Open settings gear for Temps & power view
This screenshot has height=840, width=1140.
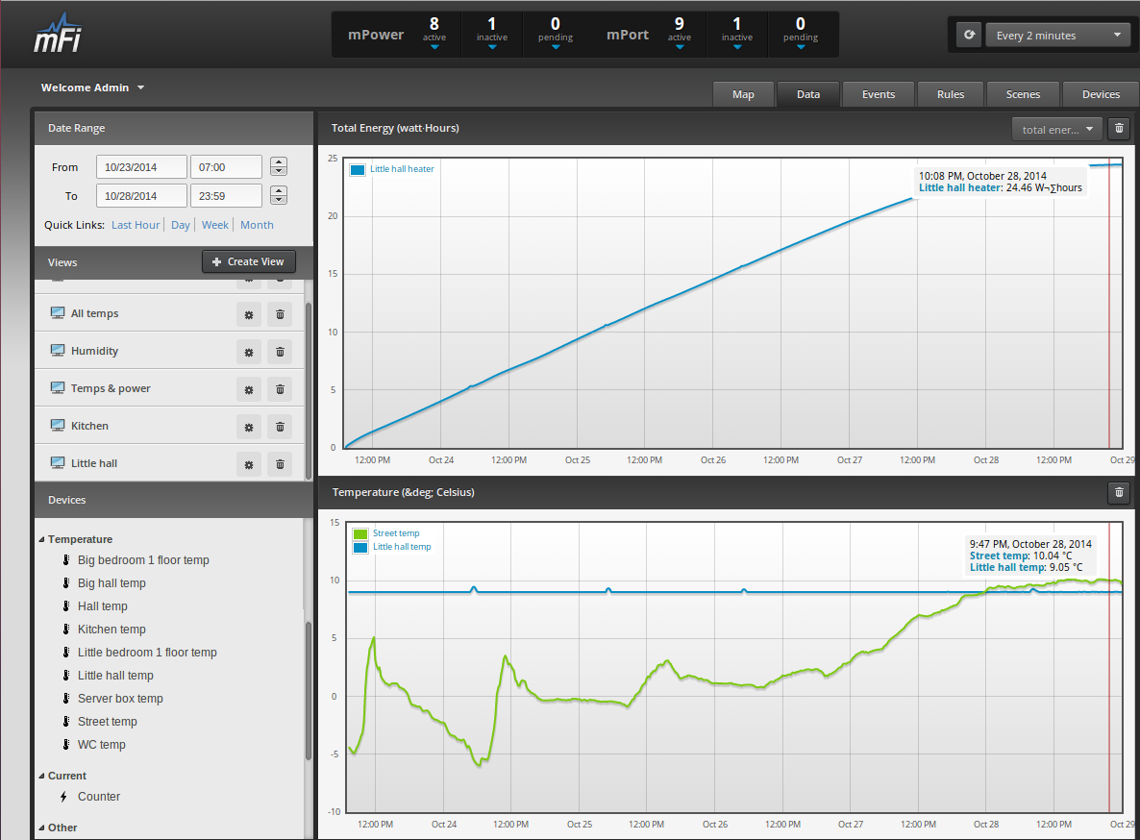pos(249,389)
